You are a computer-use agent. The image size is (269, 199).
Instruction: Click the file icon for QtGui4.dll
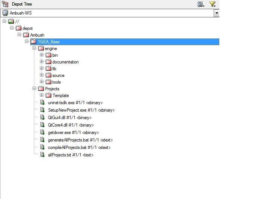(42, 118)
